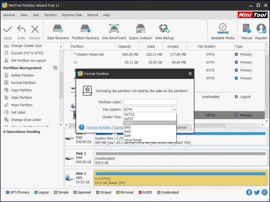Open the Facebook share icon
The width and height of the screenshot is (270, 202).
(x=249, y=192)
